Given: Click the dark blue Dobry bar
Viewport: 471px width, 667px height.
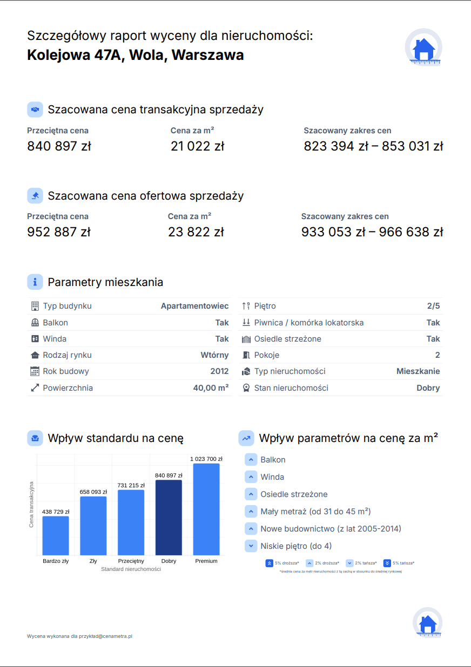Looking at the screenshot, I should coord(169,518).
